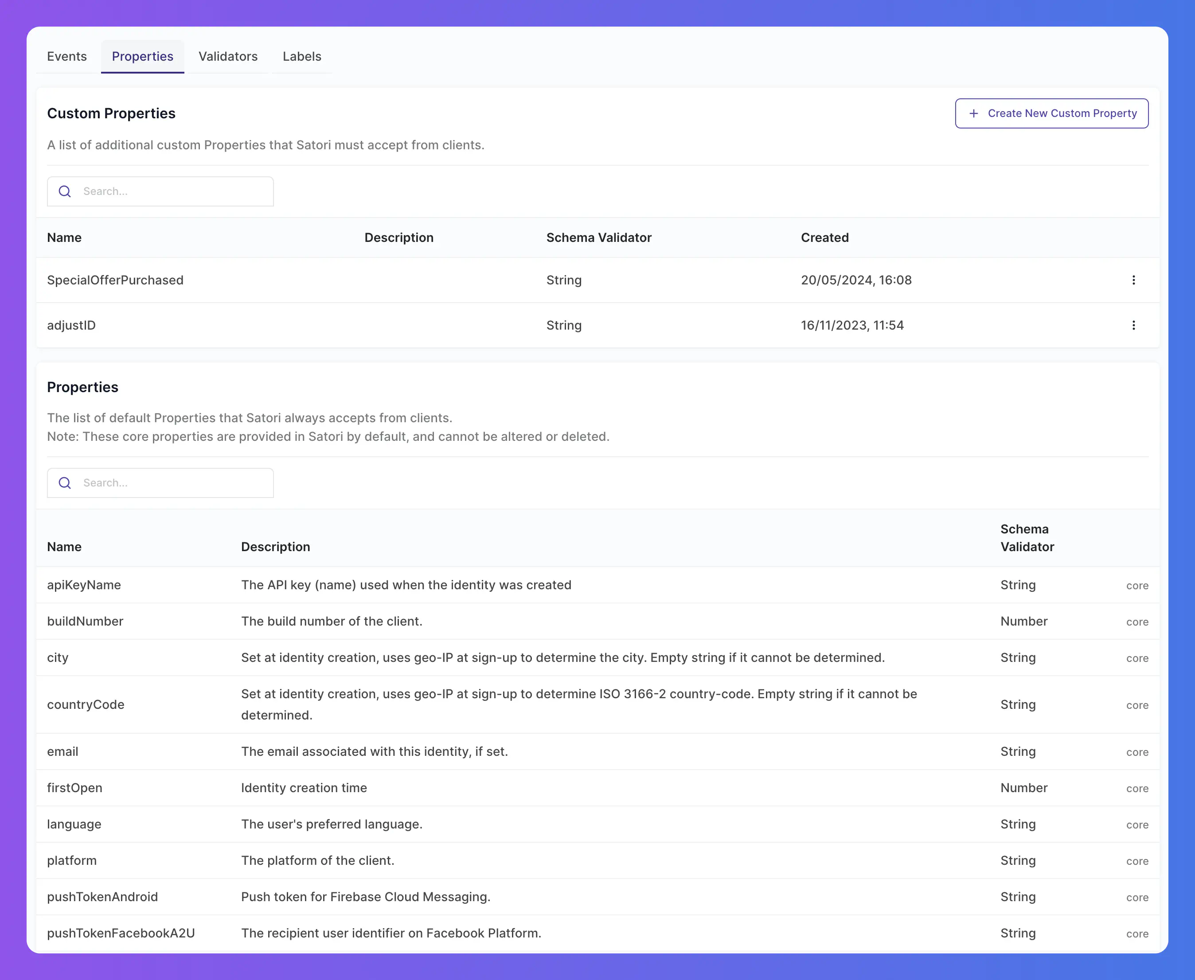Click the ellipsis icon next to adjustID row

[x=1133, y=325]
